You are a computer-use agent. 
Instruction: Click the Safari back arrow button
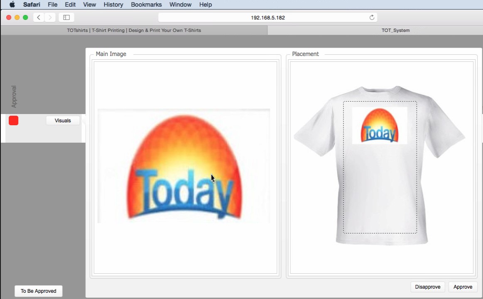pos(39,17)
